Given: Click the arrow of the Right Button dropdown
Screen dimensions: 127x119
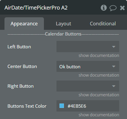Looking at the screenshot, I should click(x=114, y=86).
